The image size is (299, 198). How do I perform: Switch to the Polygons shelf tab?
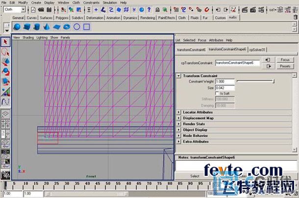pos(62,18)
